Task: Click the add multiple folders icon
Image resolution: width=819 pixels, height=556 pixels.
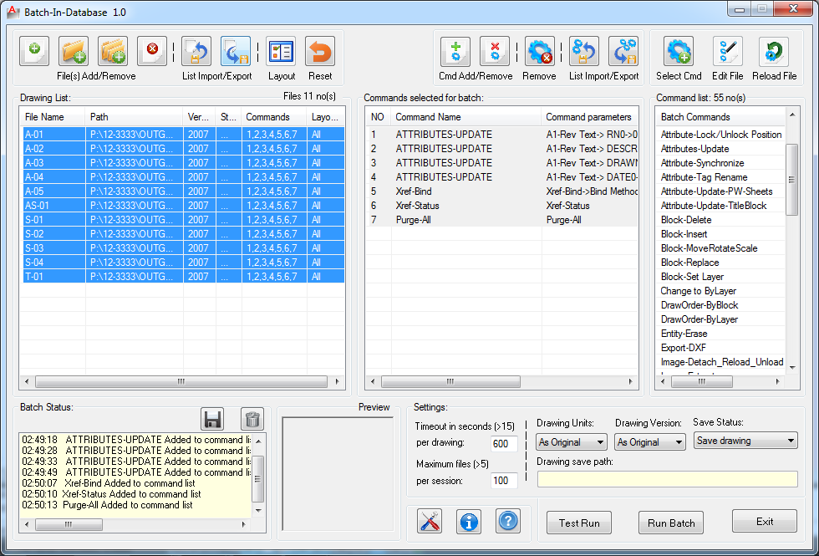Action: [113, 51]
